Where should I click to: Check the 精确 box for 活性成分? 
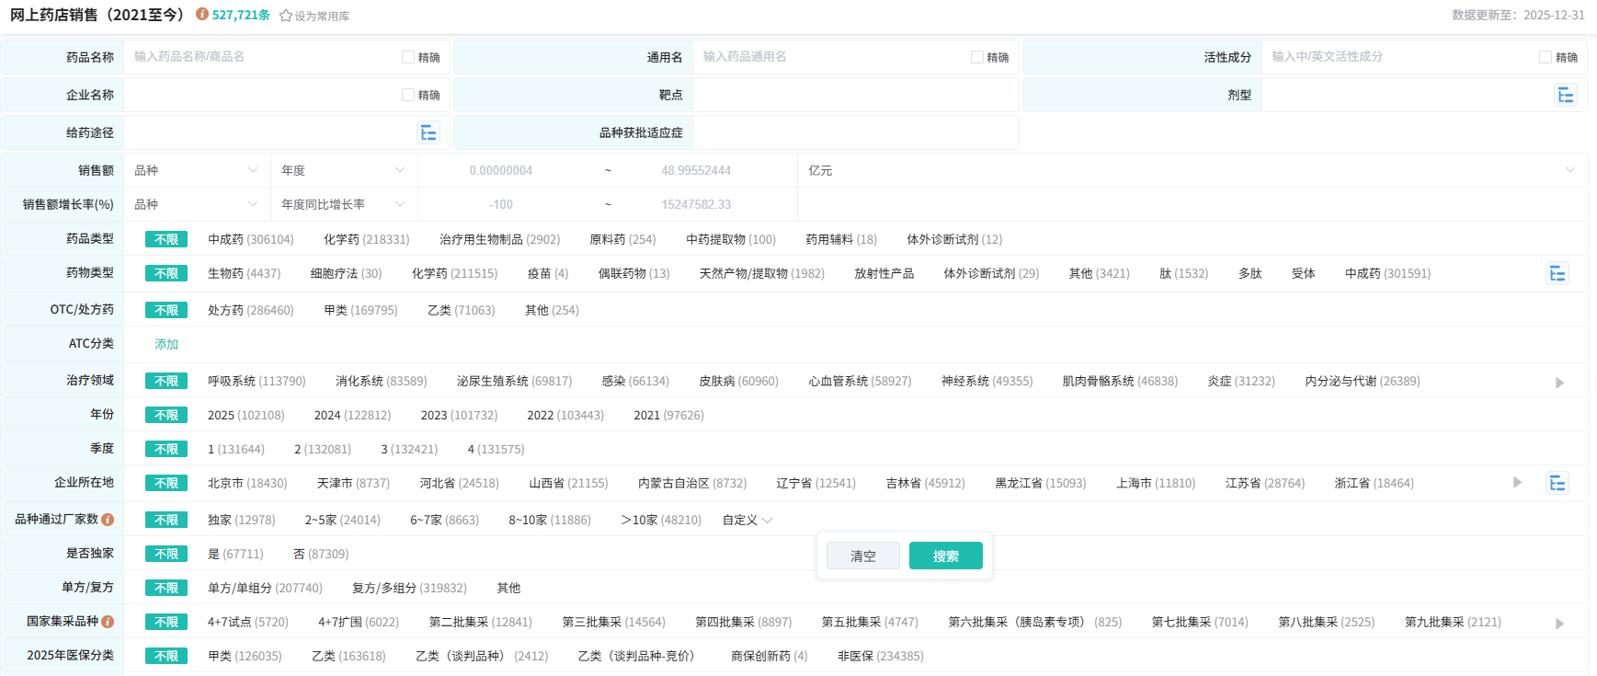pyautogui.click(x=1546, y=57)
